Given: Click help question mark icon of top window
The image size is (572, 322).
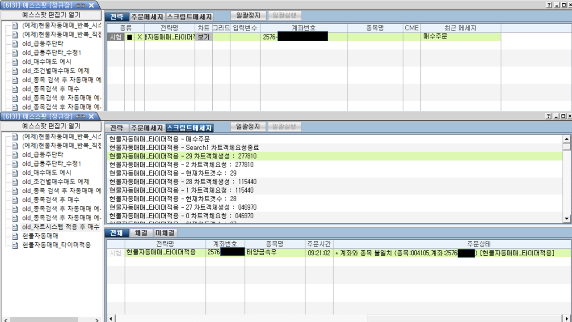Looking at the screenshot, I should point(549,5).
